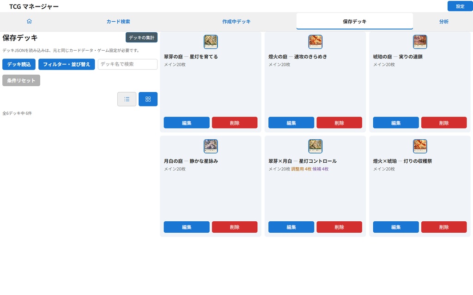Click the 候補 4枚 label
This screenshot has height=295, width=473.
(x=321, y=169)
